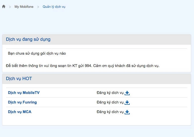Click Đăng ký dich vụ text for MCA
This screenshot has height=137, width=194.
[110, 112]
